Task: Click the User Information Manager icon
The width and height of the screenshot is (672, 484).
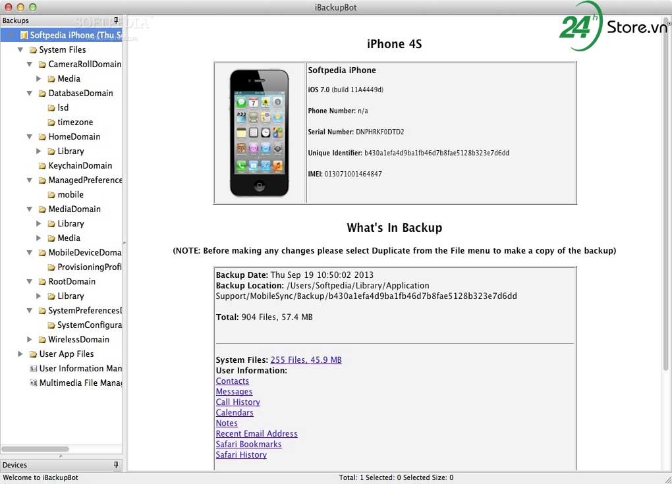Action: 34,369
